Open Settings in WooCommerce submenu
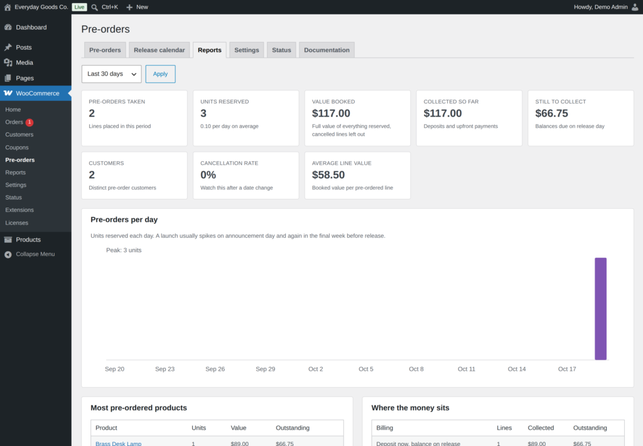The width and height of the screenshot is (643, 446). pos(16,184)
